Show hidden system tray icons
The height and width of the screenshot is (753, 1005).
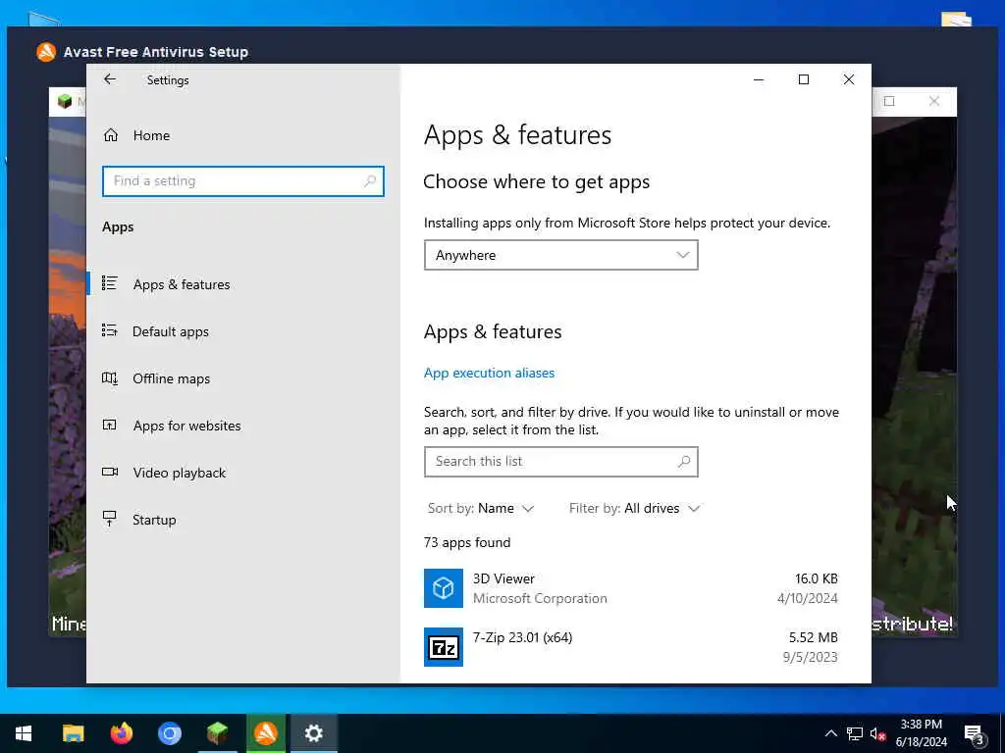[x=830, y=733]
